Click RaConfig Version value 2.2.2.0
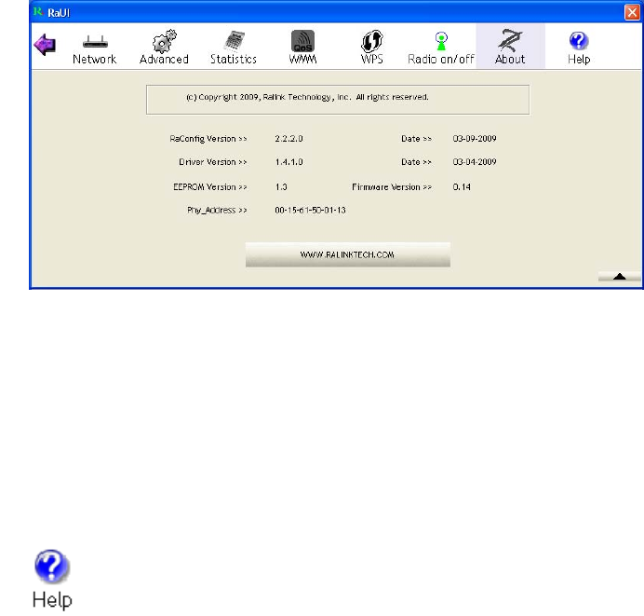The image size is (644, 616). [x=288, y=139]
